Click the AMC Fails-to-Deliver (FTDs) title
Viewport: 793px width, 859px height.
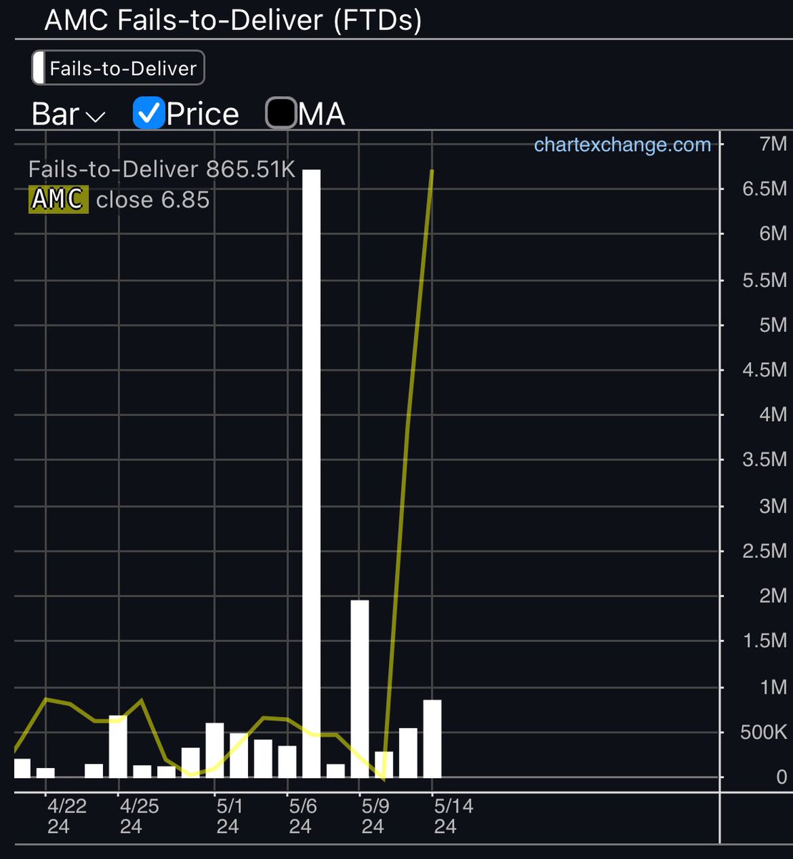pyautogui.click(x=233, y=20)
